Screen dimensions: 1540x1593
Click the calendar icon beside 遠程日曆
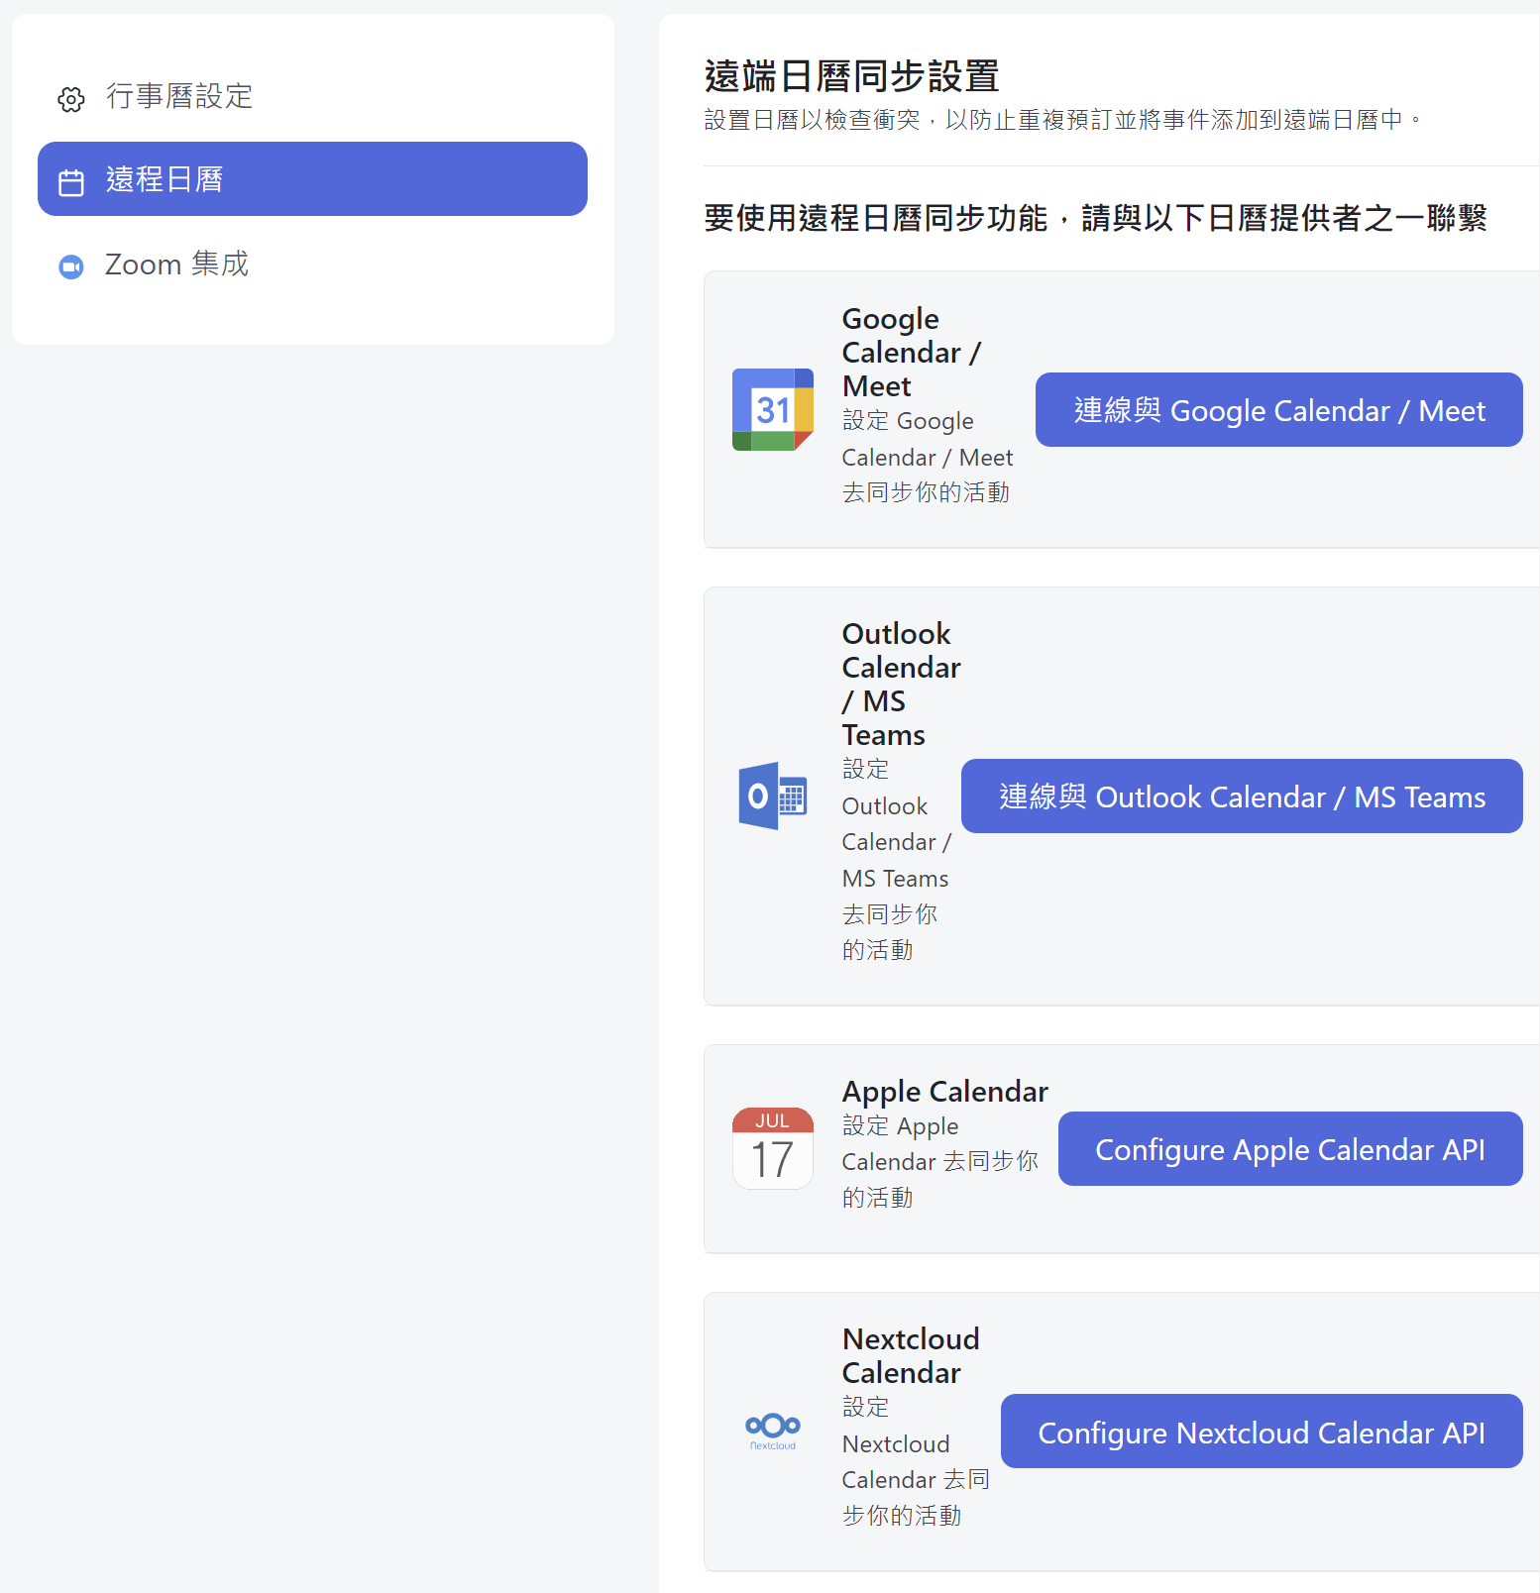[71, 182]
